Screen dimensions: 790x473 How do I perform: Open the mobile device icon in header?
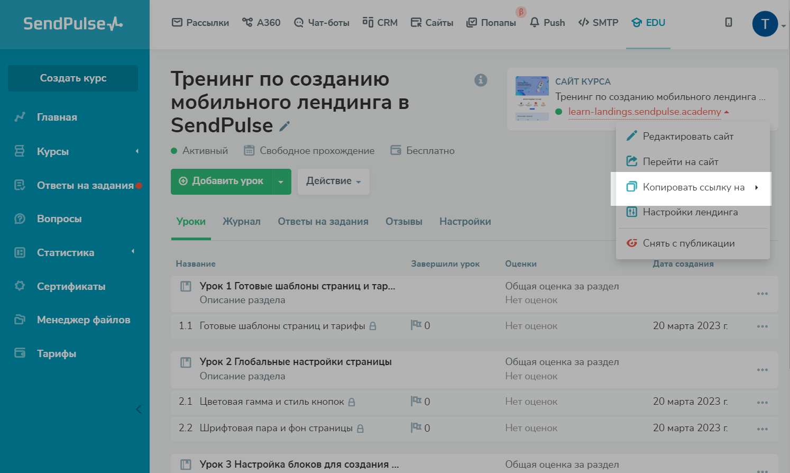click(x=728, y=22)
